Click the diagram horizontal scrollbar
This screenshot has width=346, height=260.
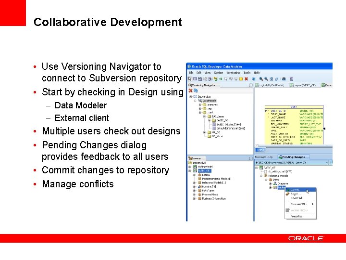point(294,145)
